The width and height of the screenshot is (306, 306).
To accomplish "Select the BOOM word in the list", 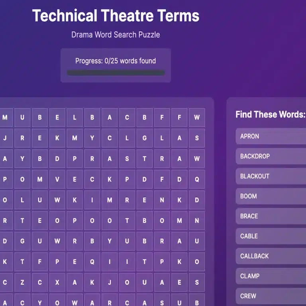I will click(x=271, y=196).
